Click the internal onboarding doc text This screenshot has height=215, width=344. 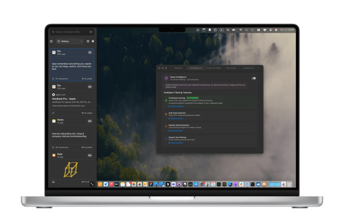click(x=69, y=135)
